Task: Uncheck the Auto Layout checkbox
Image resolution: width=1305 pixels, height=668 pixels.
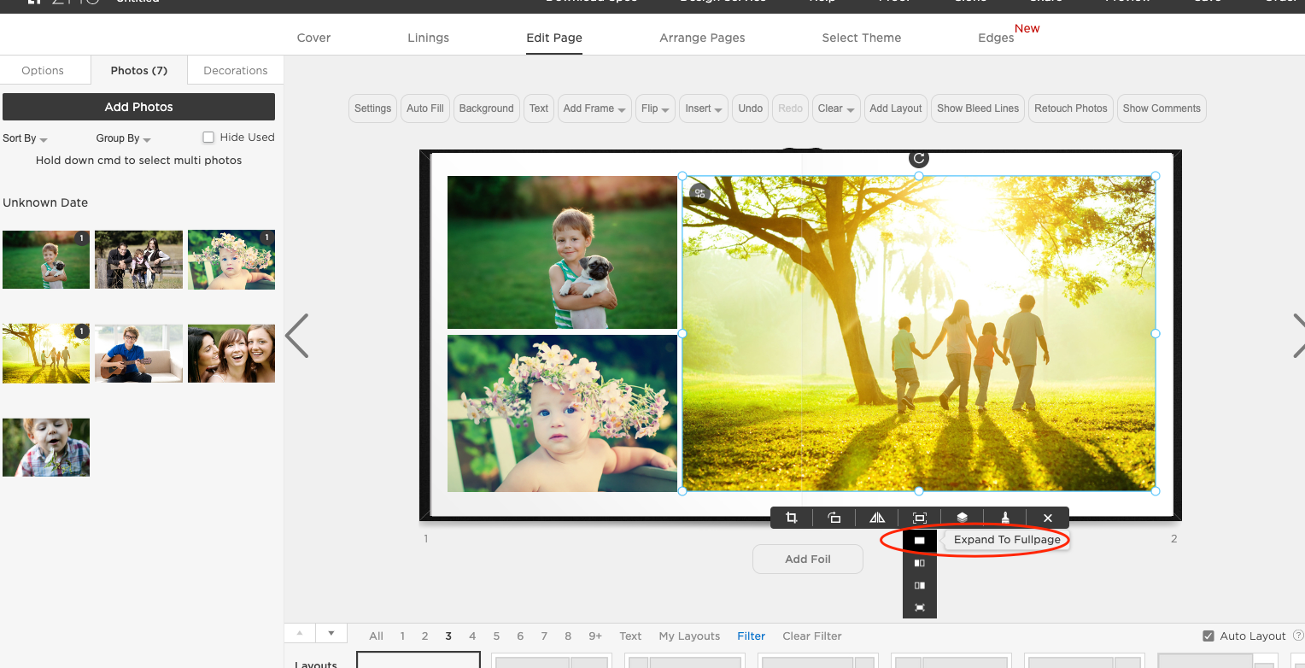Action: (1208, 636)
